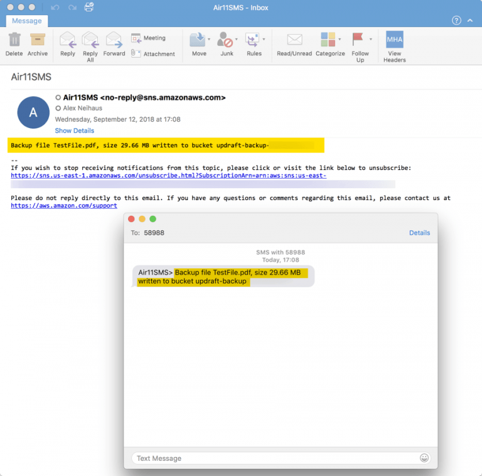
Task: Click the sender avatar circle A
Action: (33, 112)
